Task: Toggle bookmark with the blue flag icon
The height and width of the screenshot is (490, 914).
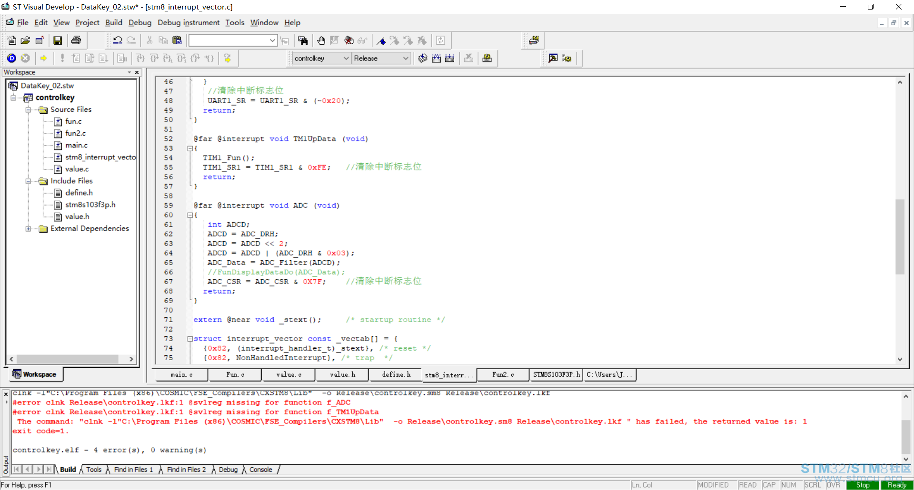Action: [x=381, y=40]
